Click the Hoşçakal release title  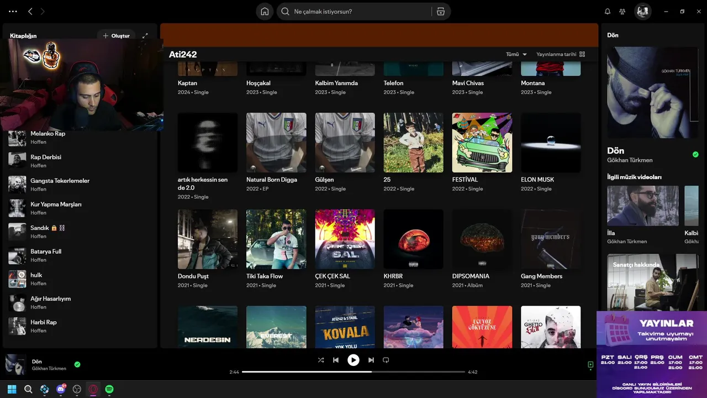258,83
